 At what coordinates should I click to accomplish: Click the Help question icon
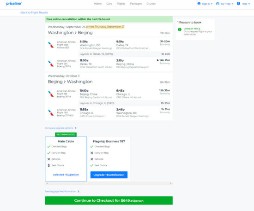pyautogui.click(x=238, y=4)
